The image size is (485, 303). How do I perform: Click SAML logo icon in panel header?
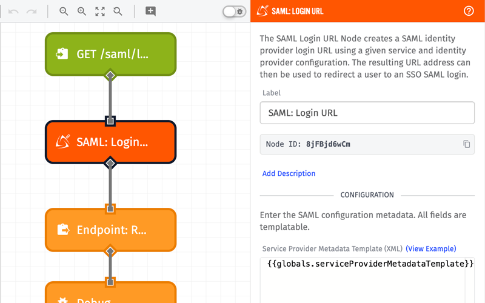(x=263, y=11)
